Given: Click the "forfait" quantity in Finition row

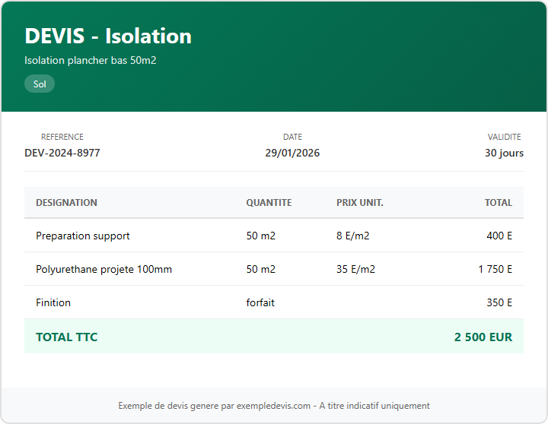Looking at the screenshot, I should pyautogui.click(x=260, y=302).
